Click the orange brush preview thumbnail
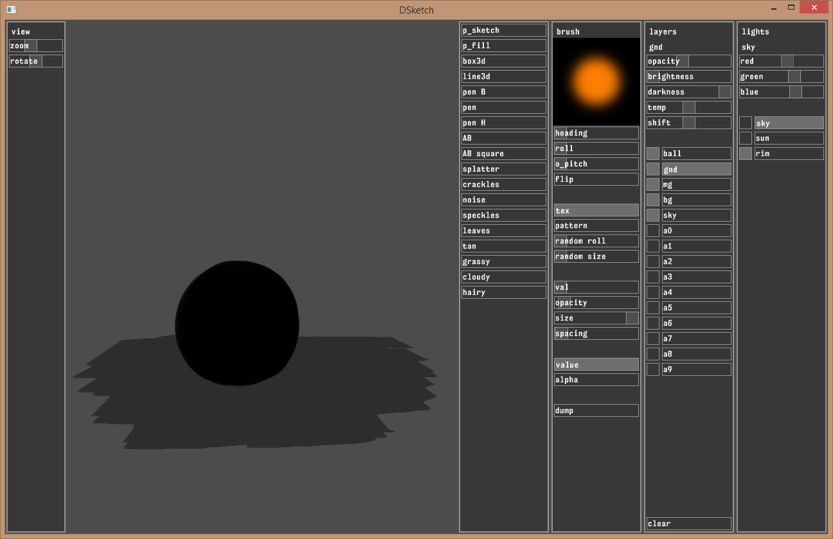833x539 pixels. [x=596, y=81]
